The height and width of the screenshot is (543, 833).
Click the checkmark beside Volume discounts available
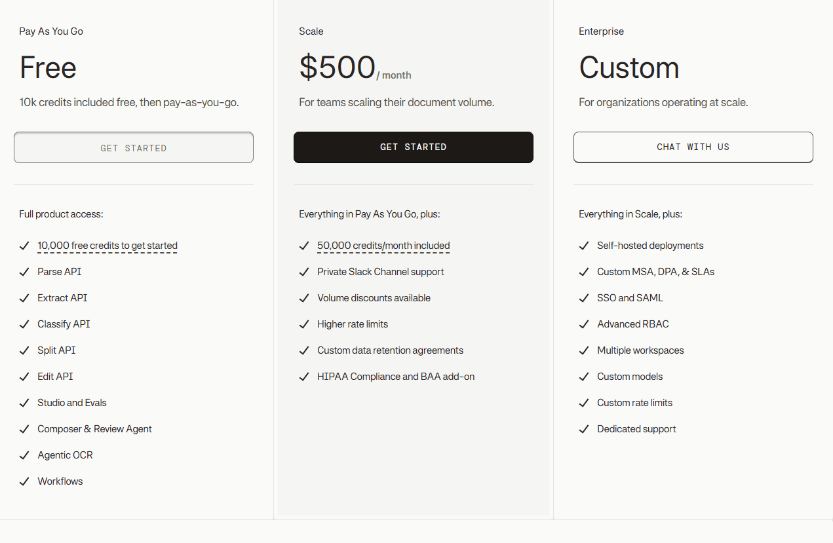(x=304, y=297)
